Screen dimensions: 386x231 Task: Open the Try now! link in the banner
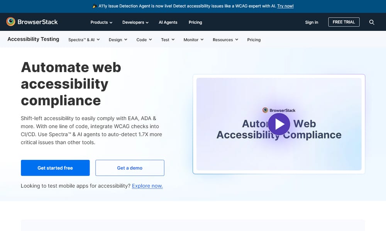(x=284, y=6)
